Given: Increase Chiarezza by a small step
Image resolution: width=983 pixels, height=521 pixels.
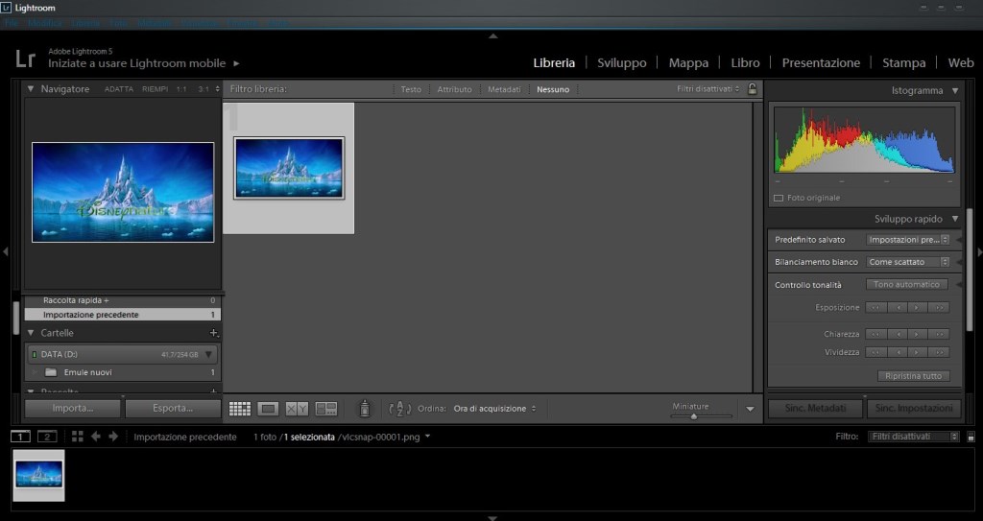Looking at the screenshot, I should (x=918, y=334).
